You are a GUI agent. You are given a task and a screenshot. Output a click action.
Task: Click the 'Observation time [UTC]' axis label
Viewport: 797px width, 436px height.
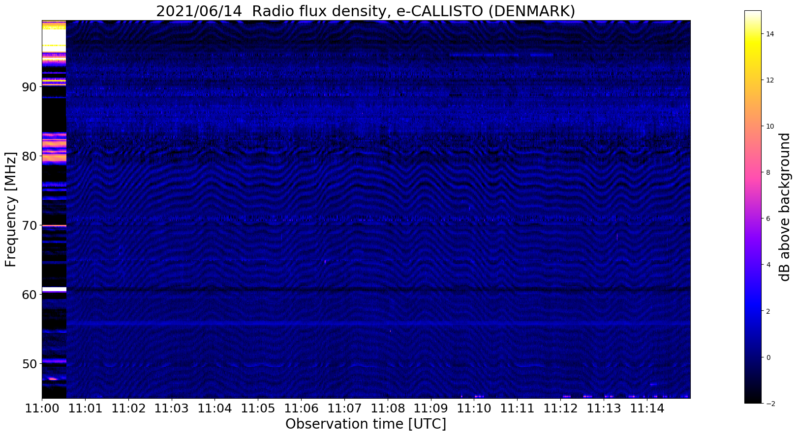pos(366,424)
